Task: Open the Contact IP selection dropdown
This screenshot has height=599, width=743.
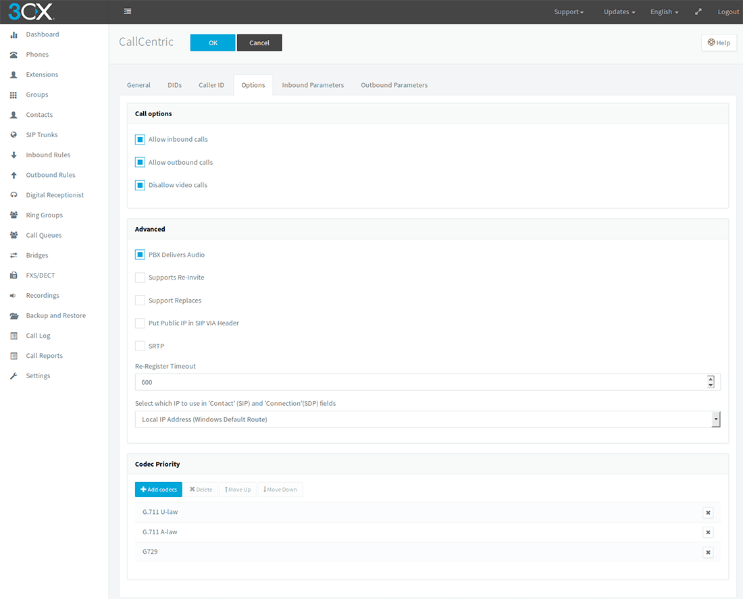Action: pos(715,419)
